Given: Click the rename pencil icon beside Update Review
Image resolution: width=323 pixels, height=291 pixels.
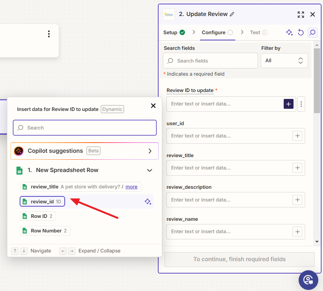Looking at the screenshot, I should point(232,14).
